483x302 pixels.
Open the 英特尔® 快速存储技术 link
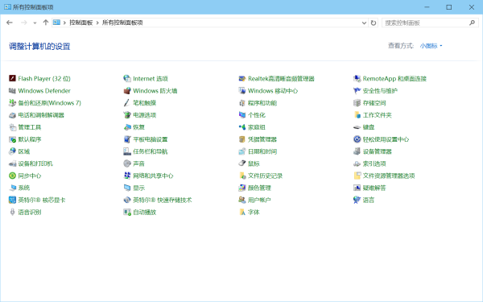click(x=163, y=201)
